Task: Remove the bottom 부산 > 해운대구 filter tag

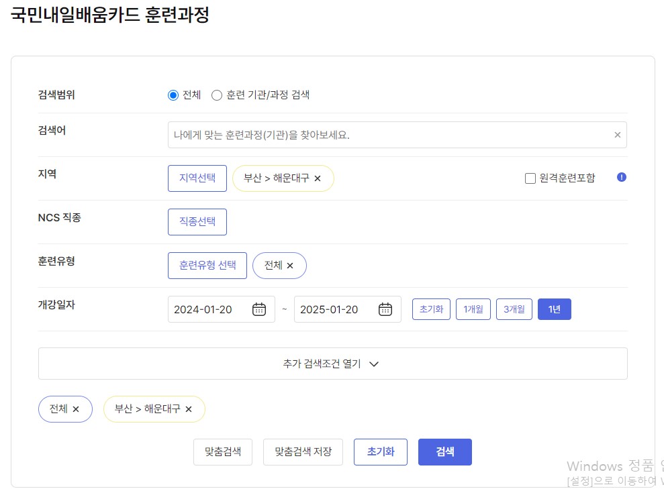Action: point(189,409)
